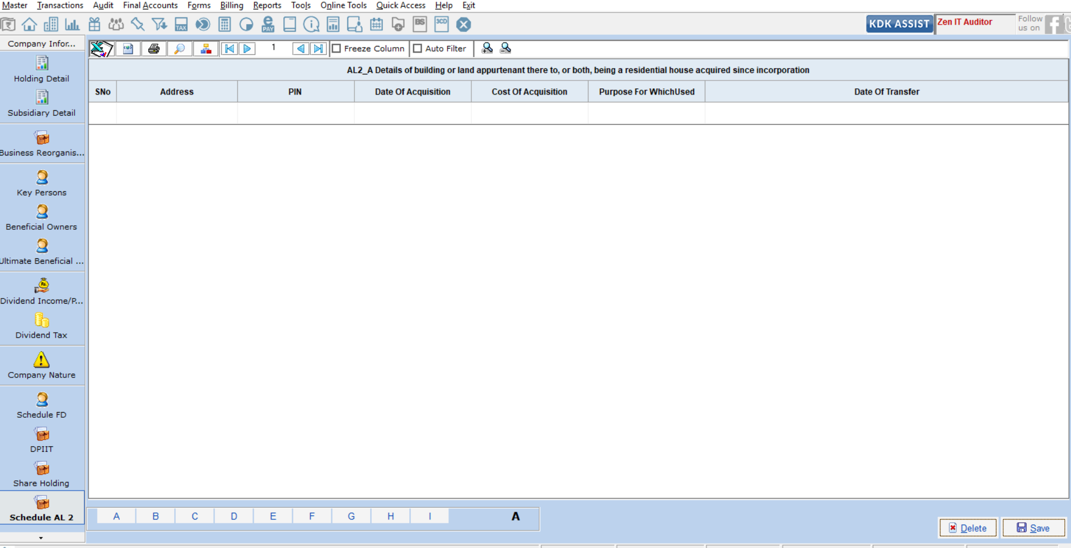The height and width of the screenshot is (548, 1071).
Task: Open DPIIT in sidebar
Action: tap(41, 440)
